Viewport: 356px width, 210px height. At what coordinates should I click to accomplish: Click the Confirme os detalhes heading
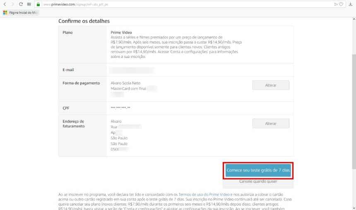click(84, 21)
